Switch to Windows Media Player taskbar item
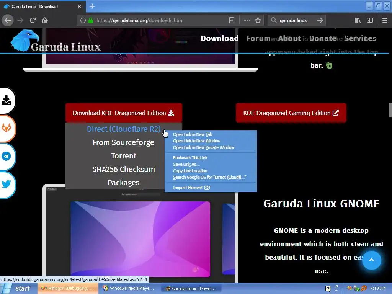Viewport: 392px width, 294px height. [129, 289]
